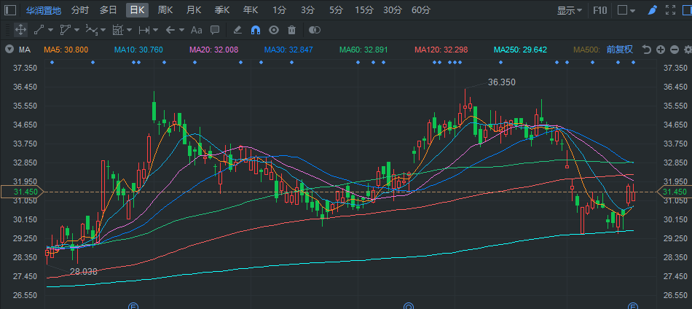Image resolution: width=692 pixels, height=309 pixels.
Task: Switch to 30分 minute chart
Action: (393, 10)
